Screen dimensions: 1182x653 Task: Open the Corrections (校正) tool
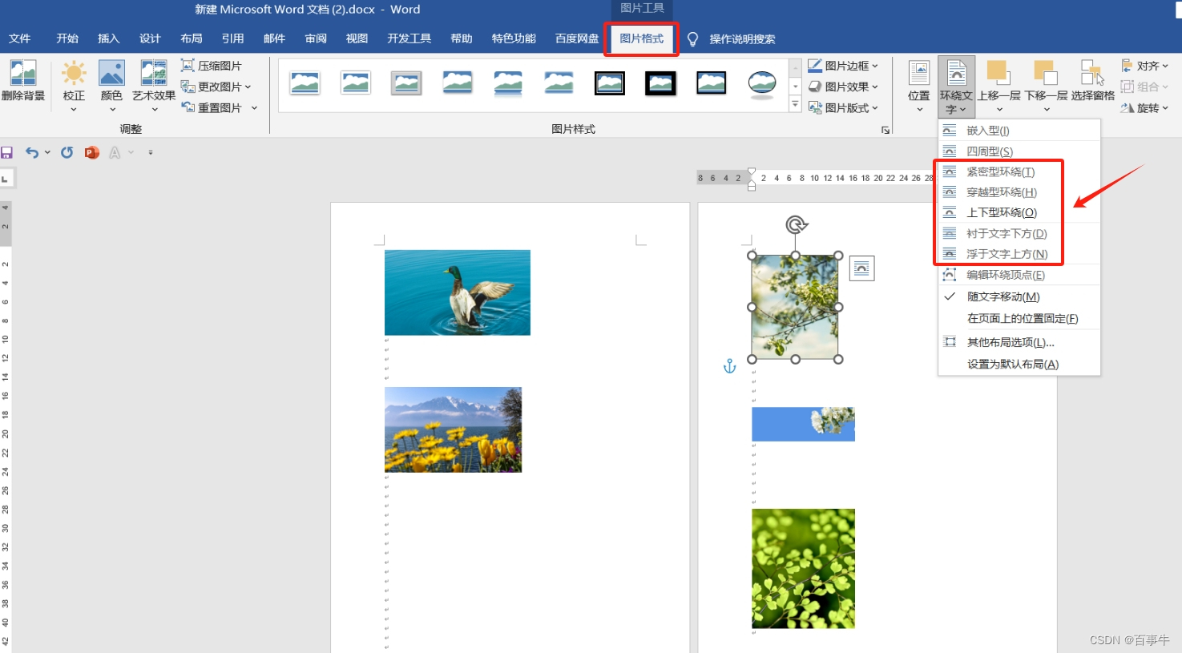pos(74,84)
